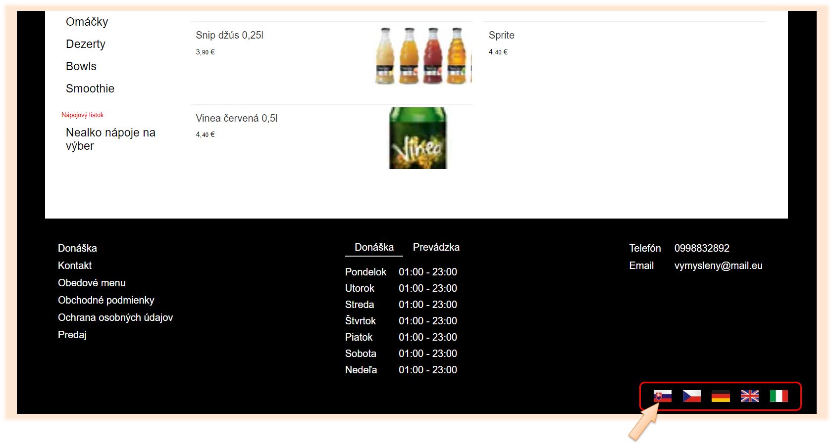This screenshot has width=832, height=444.
Task: Go to the Smoothie category
Action: click(x=90, y=89)
